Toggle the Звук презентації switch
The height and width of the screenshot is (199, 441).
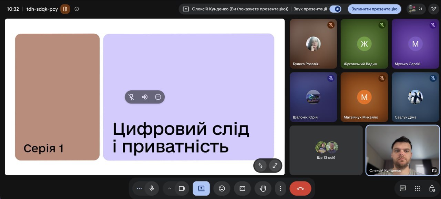click(x=335, y=9)
